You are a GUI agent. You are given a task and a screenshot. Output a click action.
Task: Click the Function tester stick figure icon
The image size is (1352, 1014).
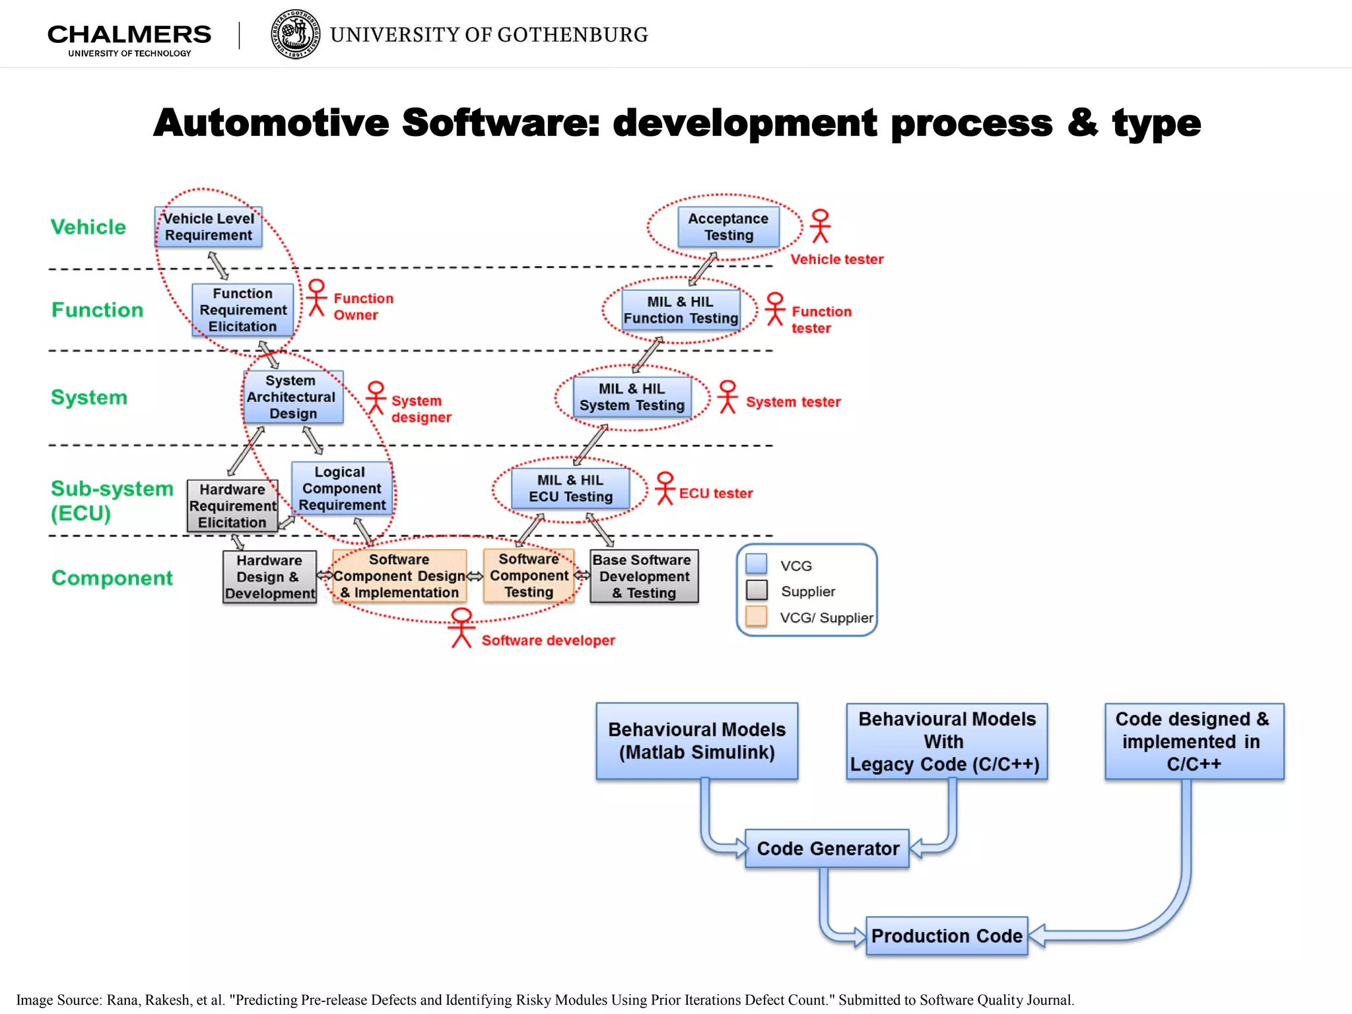click(775, 309)
